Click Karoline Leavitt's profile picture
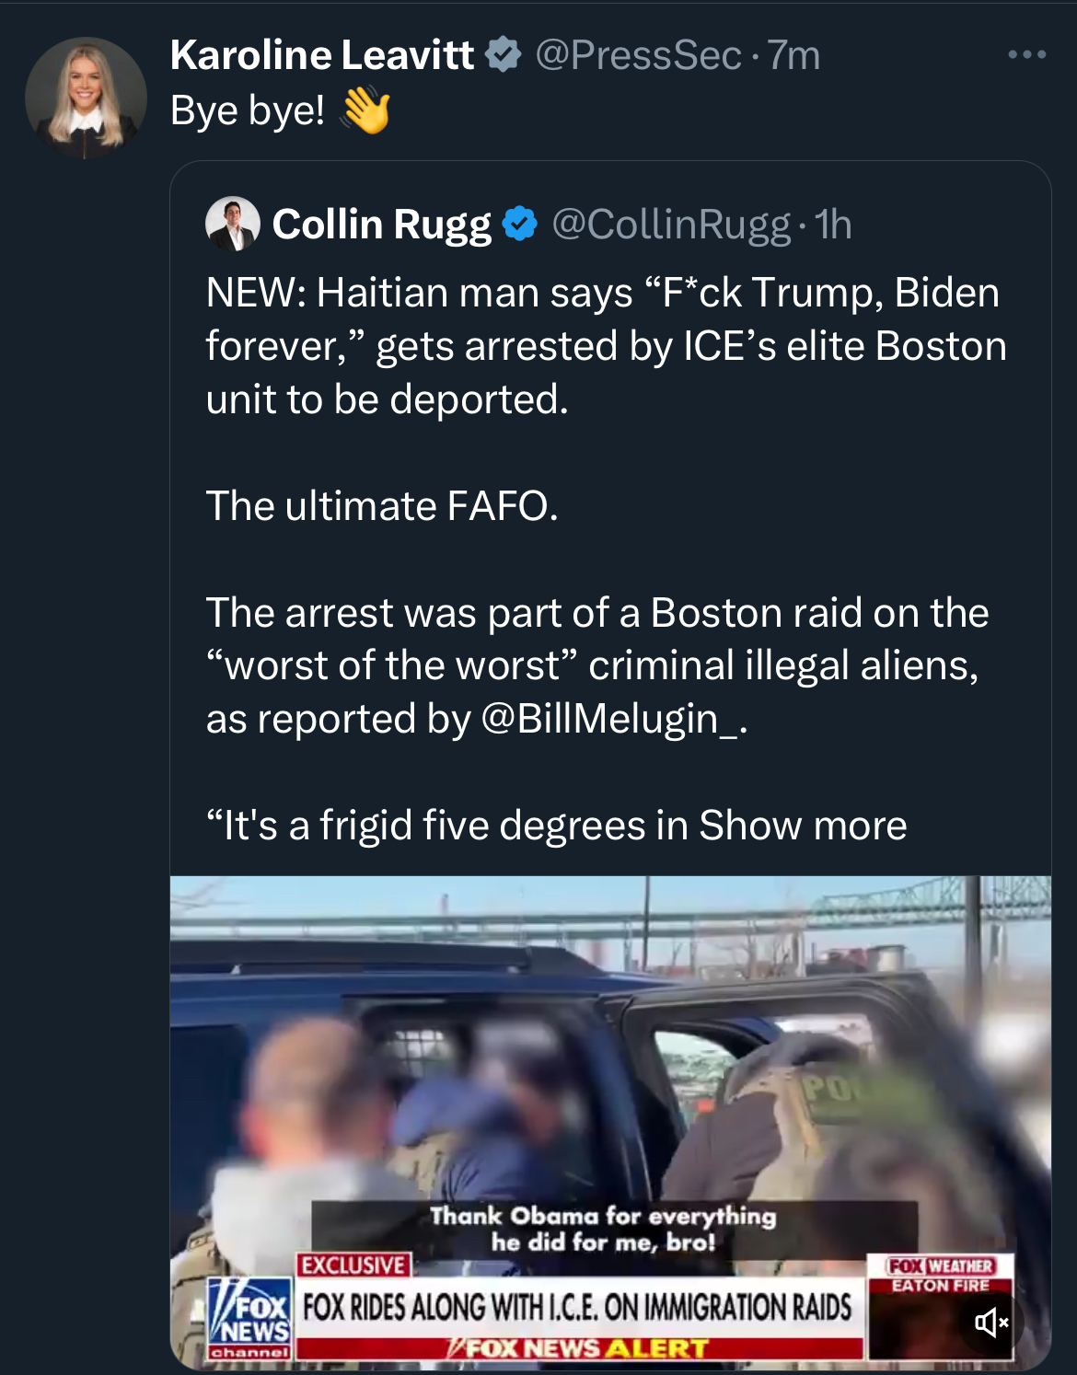 coord(86,97)
